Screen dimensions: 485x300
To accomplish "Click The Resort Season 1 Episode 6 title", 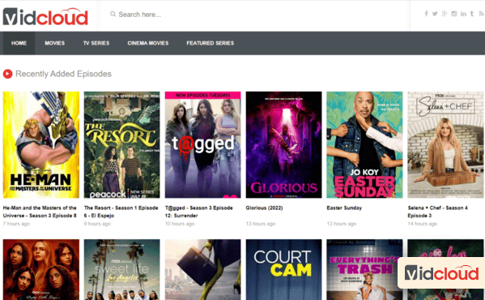I will (121, 212).
